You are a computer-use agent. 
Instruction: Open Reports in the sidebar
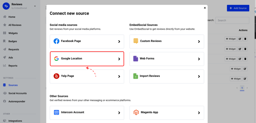tap(13, 66)
